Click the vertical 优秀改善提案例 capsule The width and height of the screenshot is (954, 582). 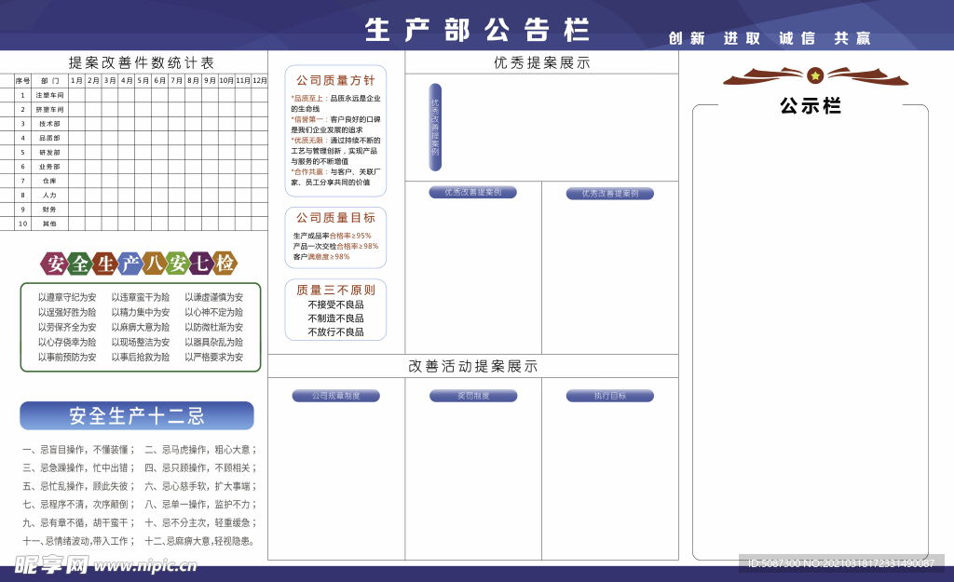tap(433, 128)
